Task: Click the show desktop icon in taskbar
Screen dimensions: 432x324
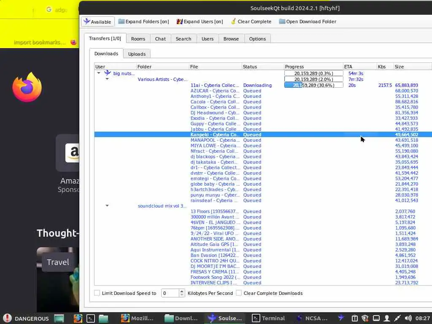Action: 59,318
